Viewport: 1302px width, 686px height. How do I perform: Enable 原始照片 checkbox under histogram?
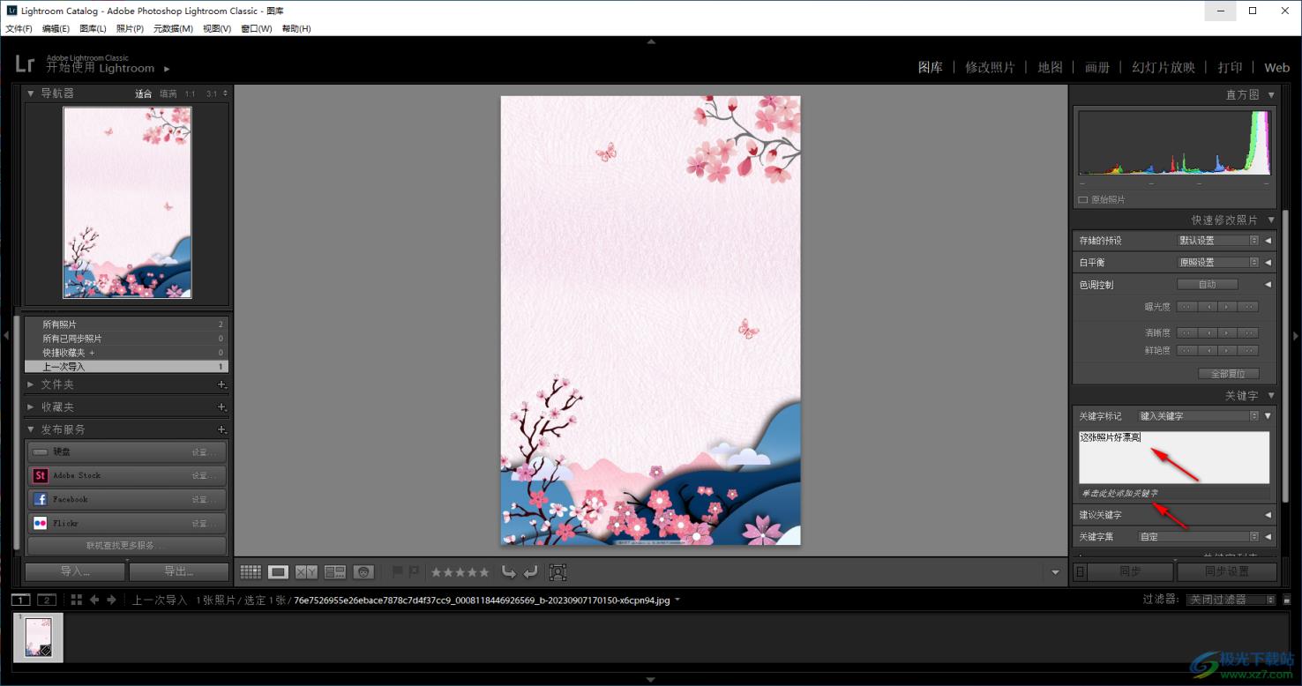[x=1083, y=200]
